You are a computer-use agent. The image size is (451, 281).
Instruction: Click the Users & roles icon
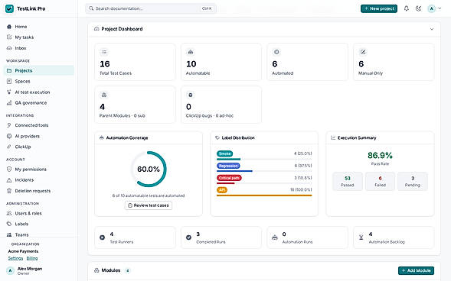(x=9, y=213)
